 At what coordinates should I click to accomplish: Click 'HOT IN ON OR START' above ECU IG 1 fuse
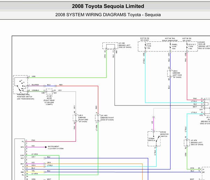click(187, 39)
